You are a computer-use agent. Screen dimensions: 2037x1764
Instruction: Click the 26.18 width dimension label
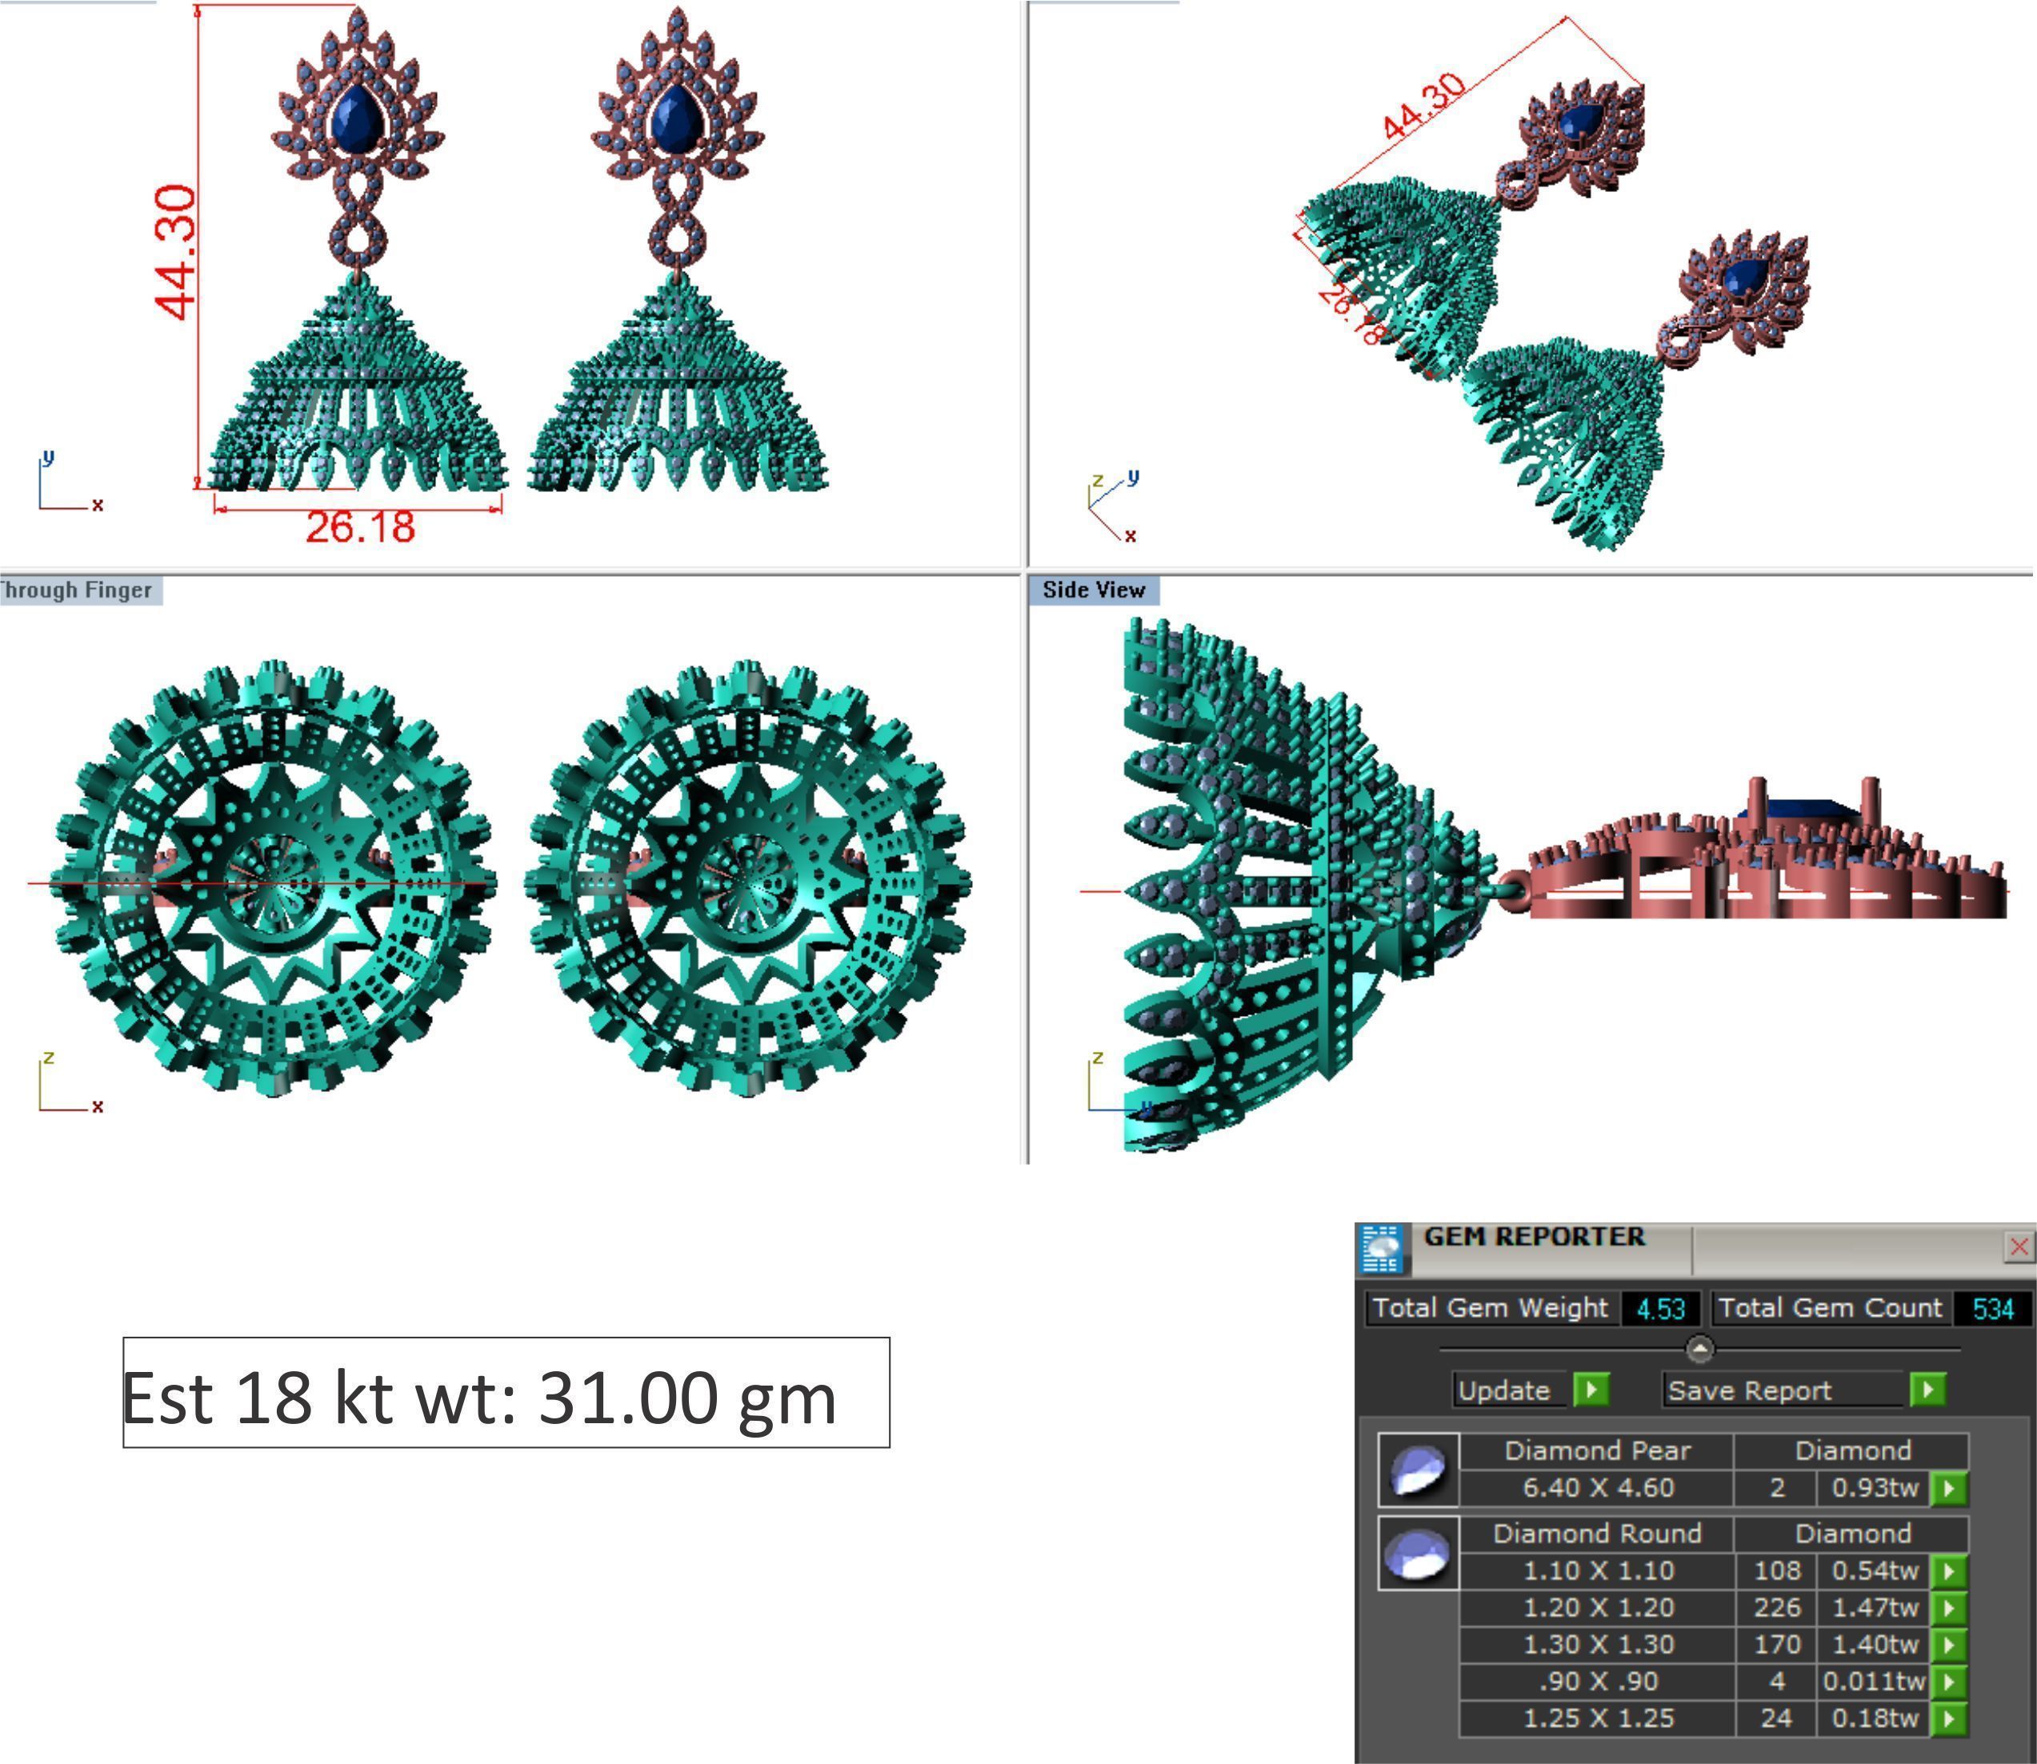tap(359, 528)
